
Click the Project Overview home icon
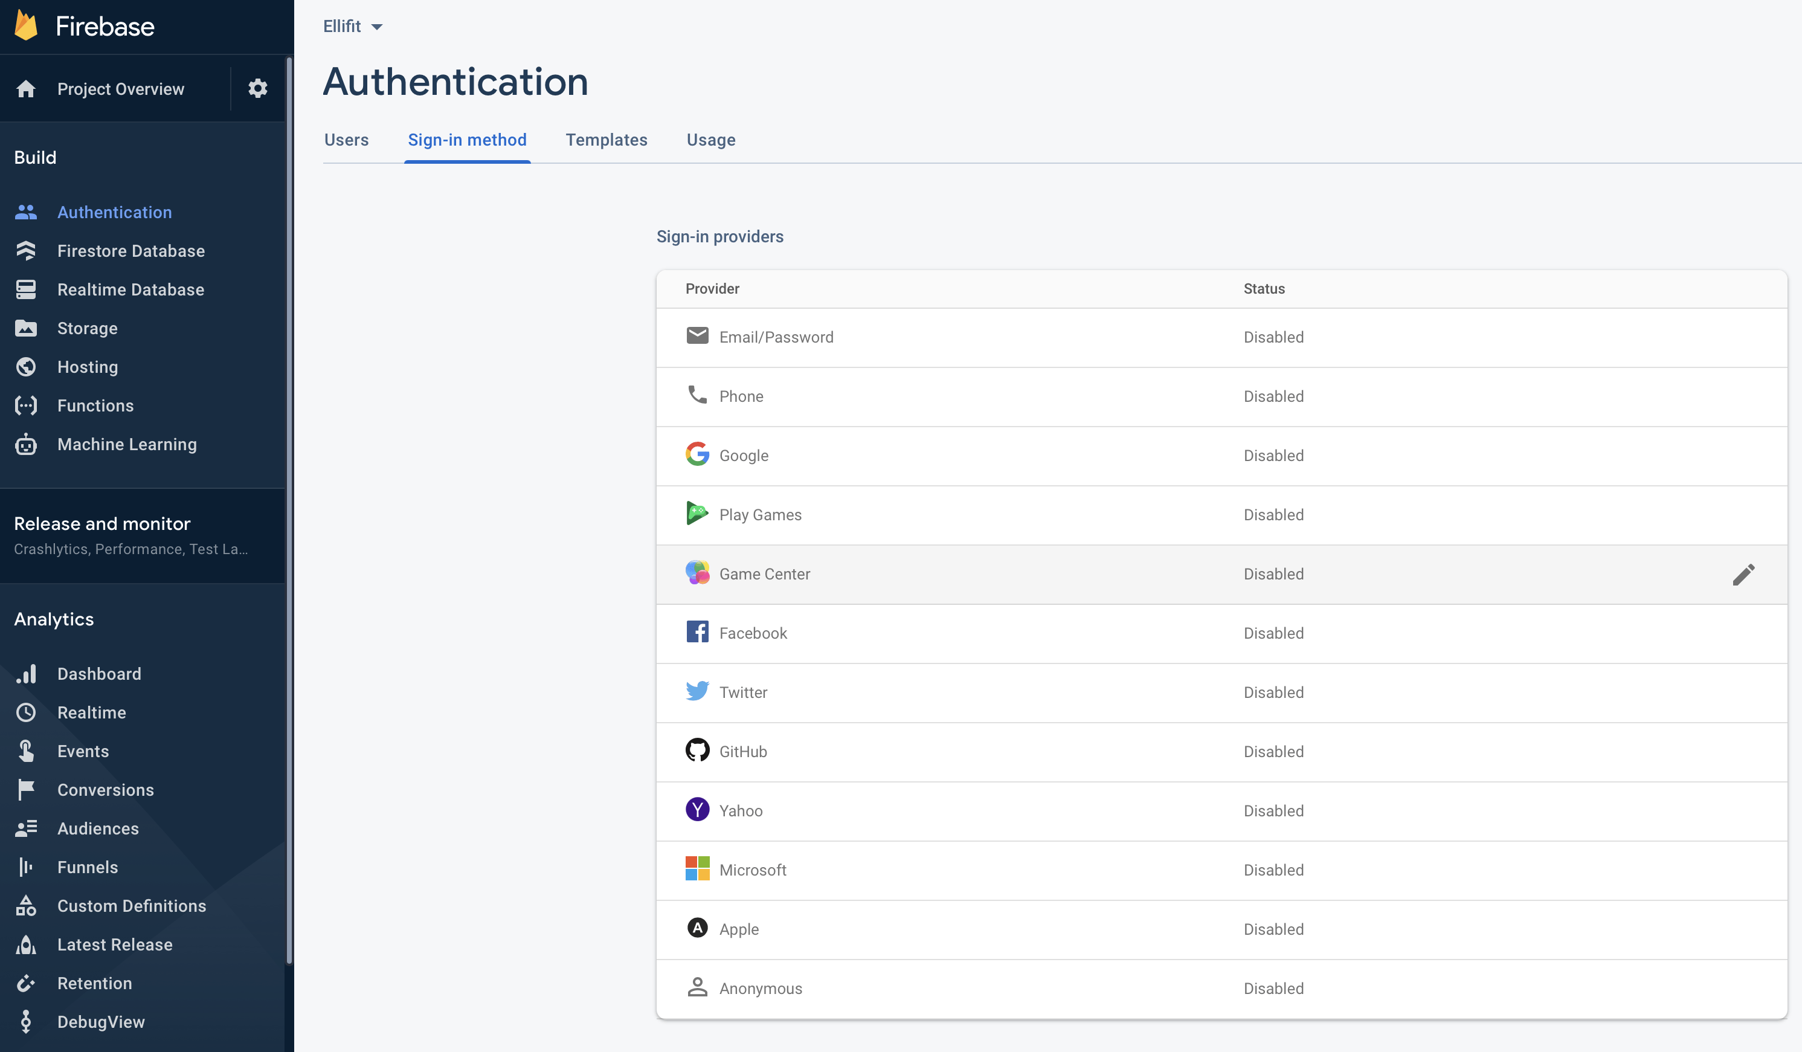pos(26,89)
